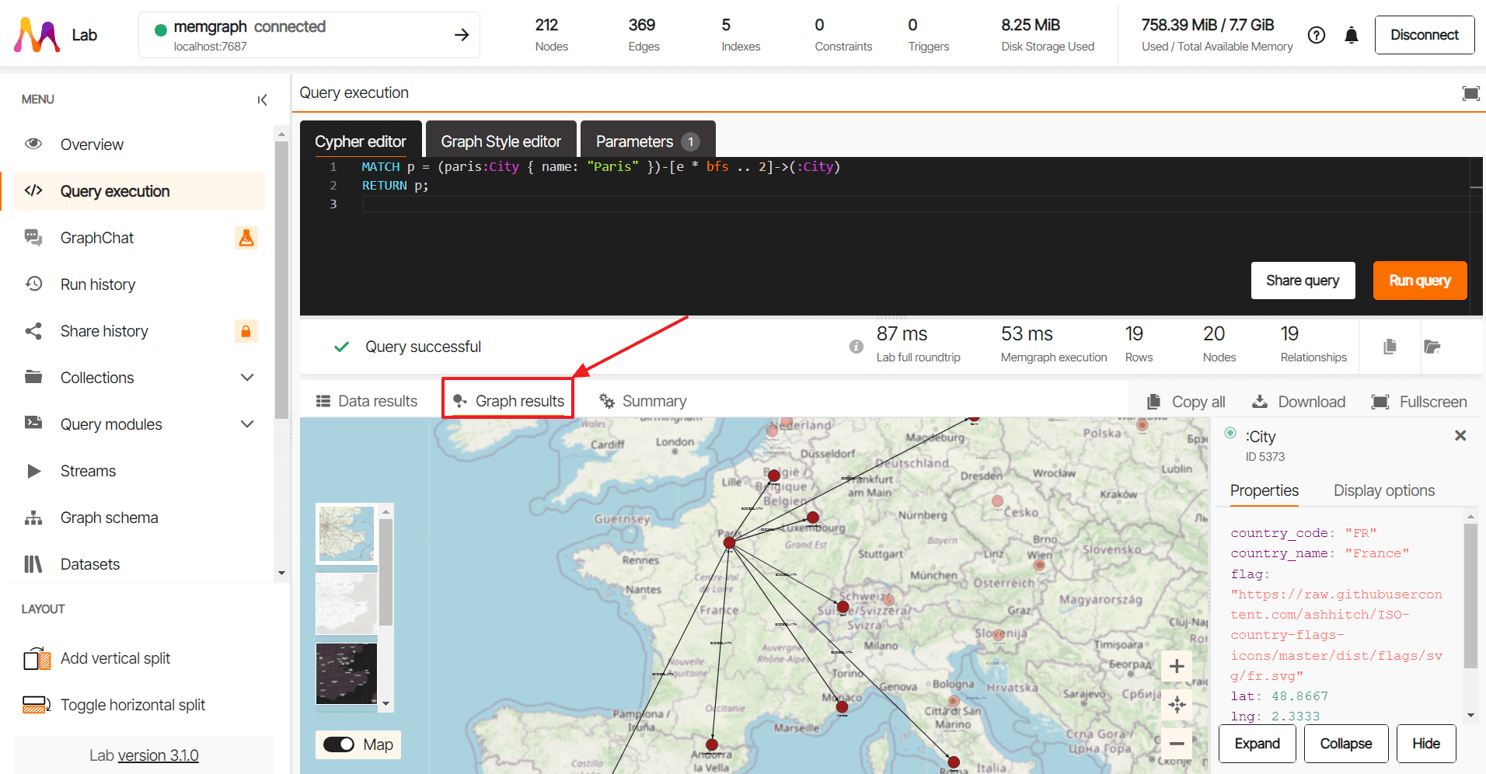Click the Disconnect button
The height and width of the screenshot is (774, 1486).
tap(1425, 35)
